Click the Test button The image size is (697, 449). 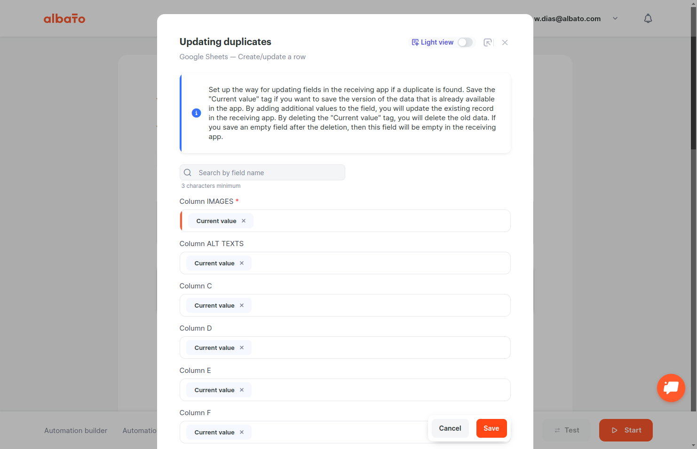point(567,430)
